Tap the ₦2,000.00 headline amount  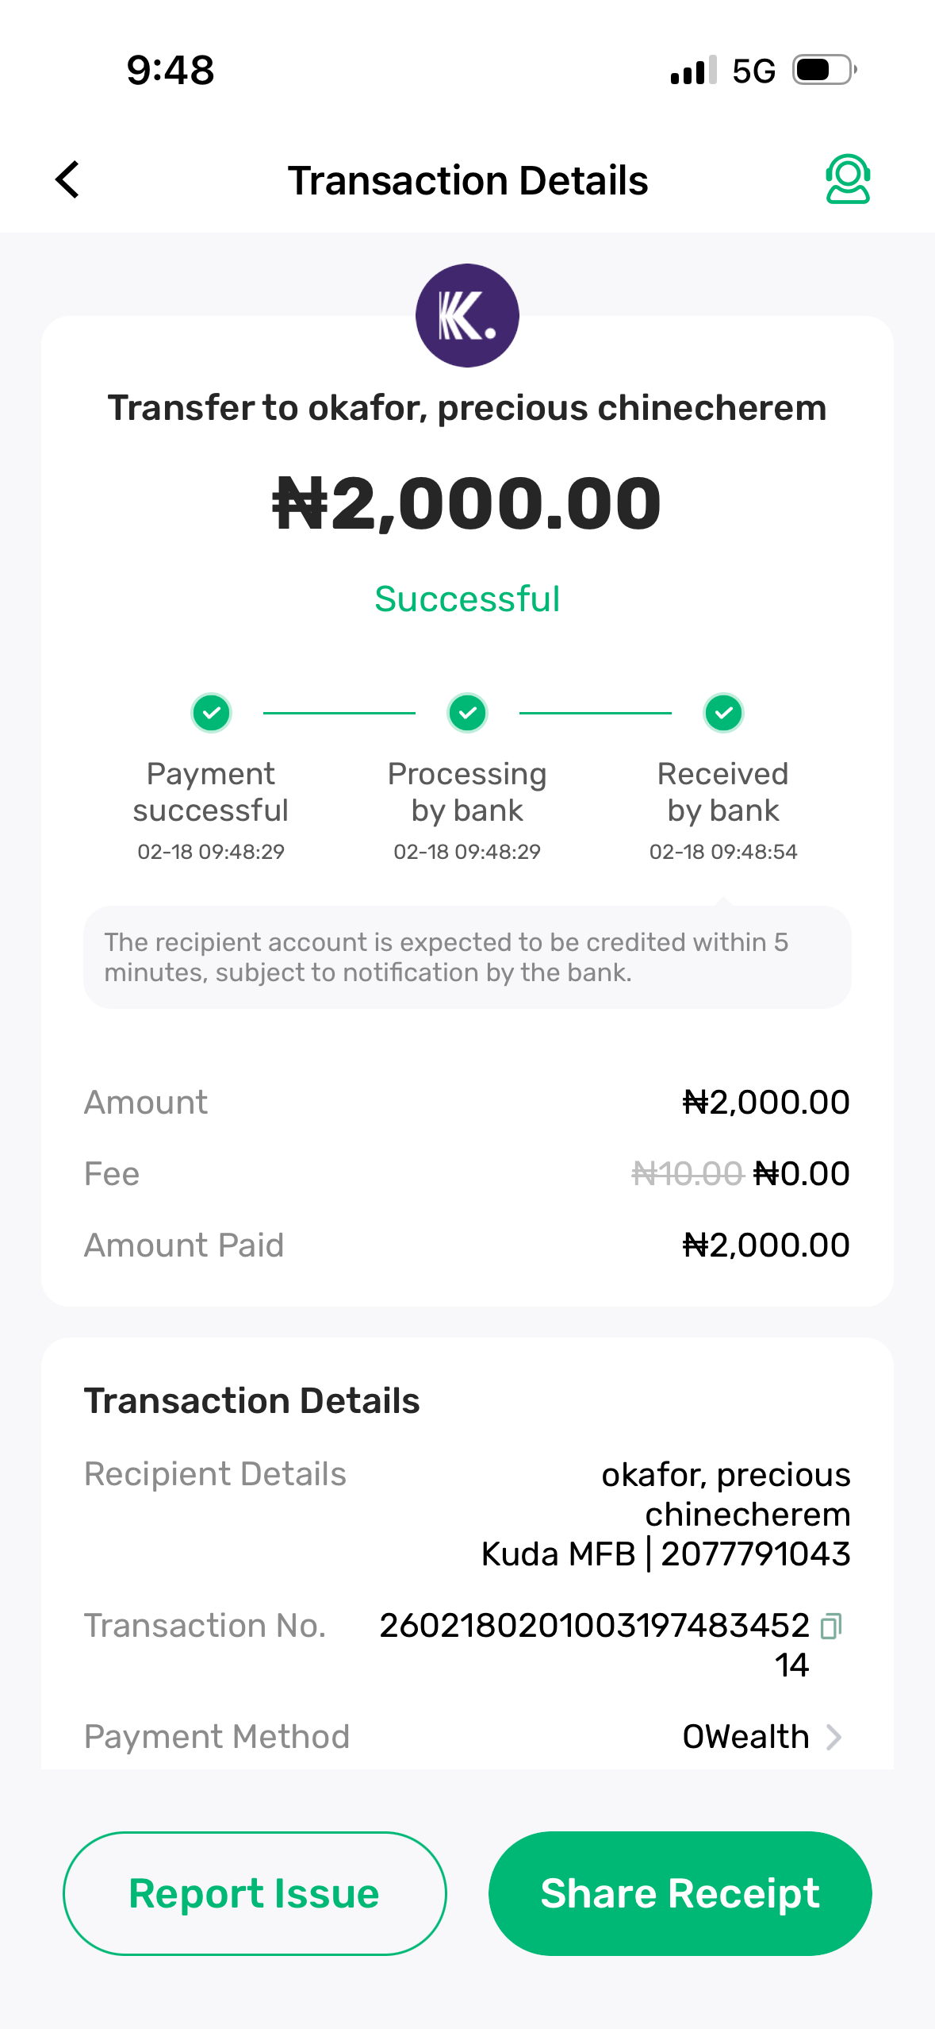[467, 503]
